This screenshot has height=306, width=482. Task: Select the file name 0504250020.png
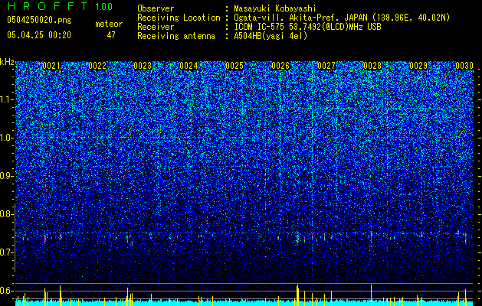[39, 21]
